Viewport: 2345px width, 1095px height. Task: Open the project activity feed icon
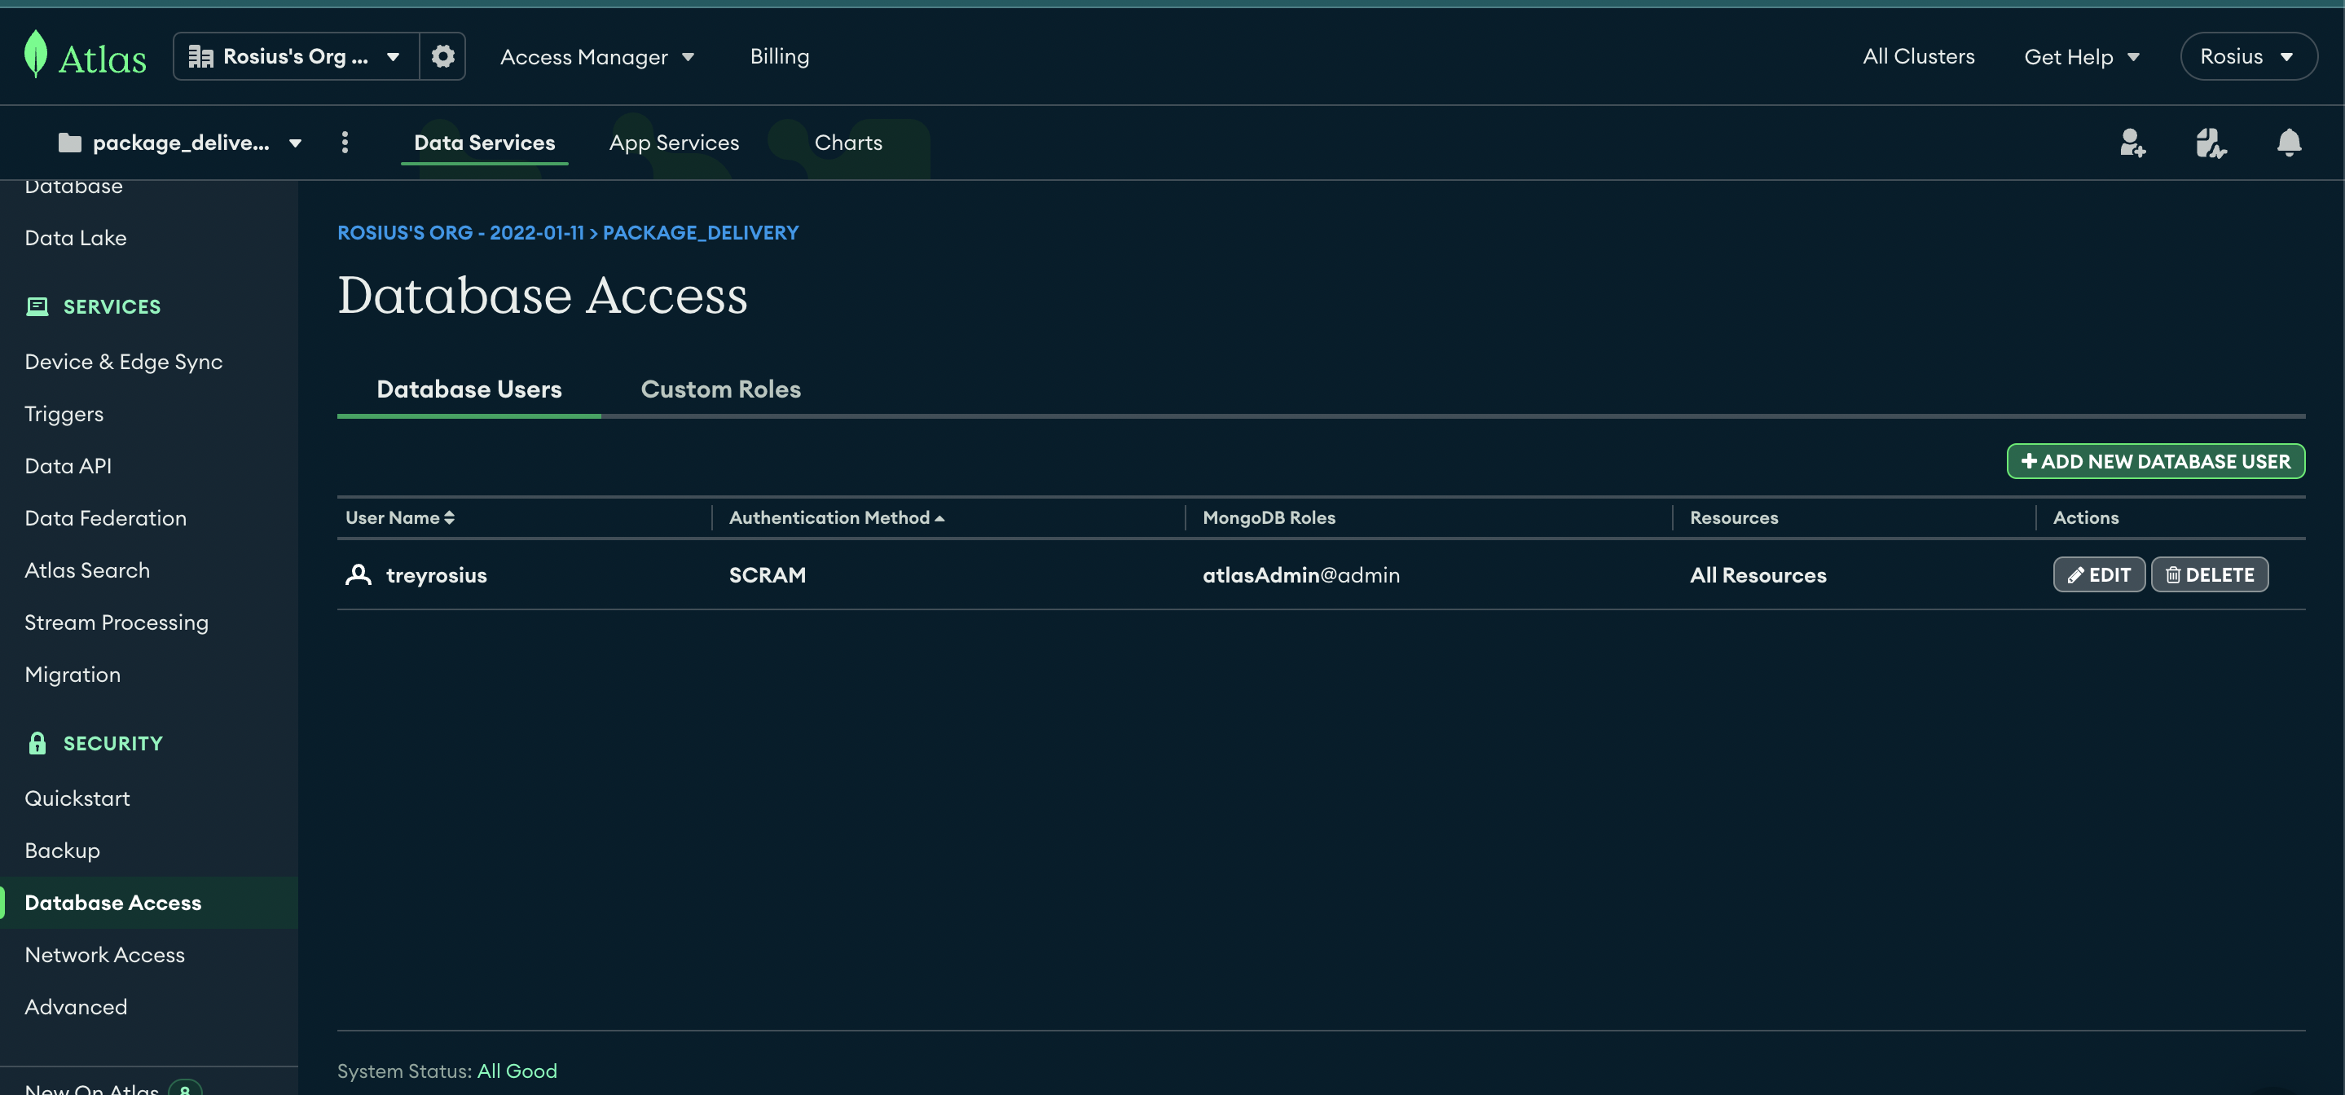click(2211, 143)
